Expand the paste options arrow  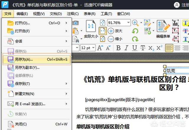[x=82, y=31]
